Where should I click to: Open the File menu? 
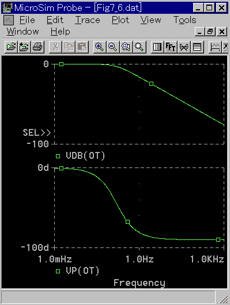[x=27, y=20]
